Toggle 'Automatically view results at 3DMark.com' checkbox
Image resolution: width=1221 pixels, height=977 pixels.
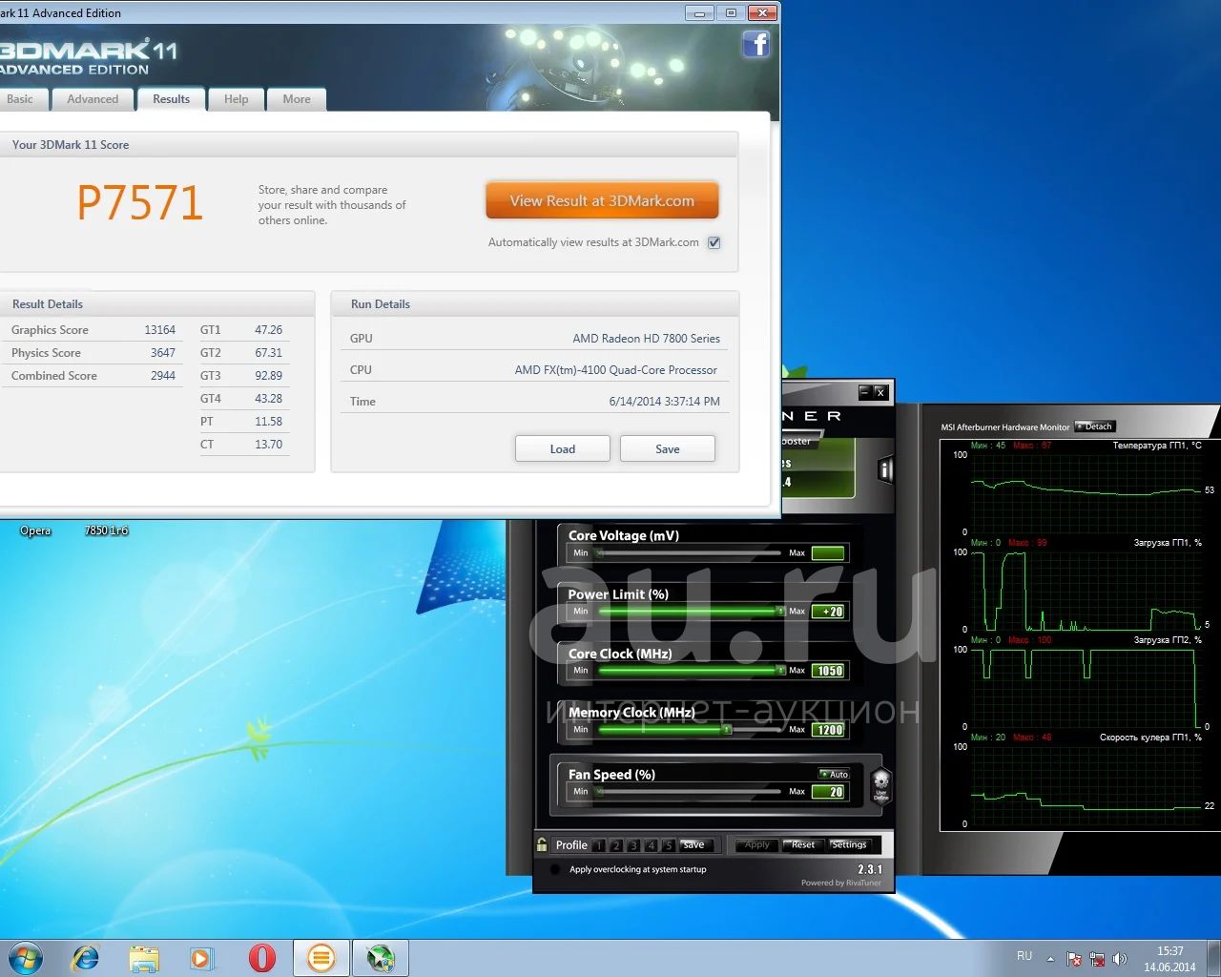pyautogui.click(x=714, y=242)
